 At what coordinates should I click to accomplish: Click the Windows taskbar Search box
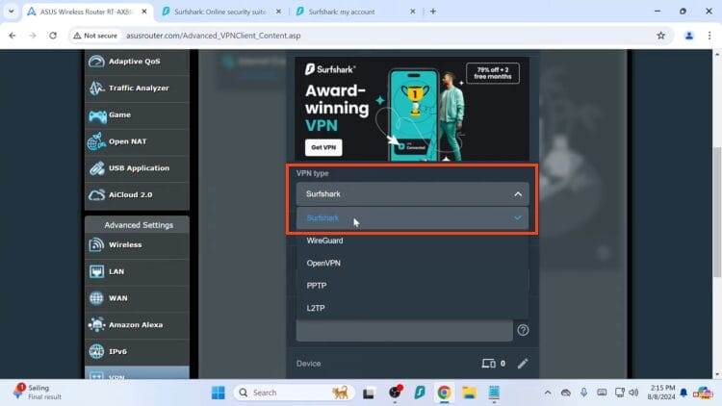coord(294,393)
